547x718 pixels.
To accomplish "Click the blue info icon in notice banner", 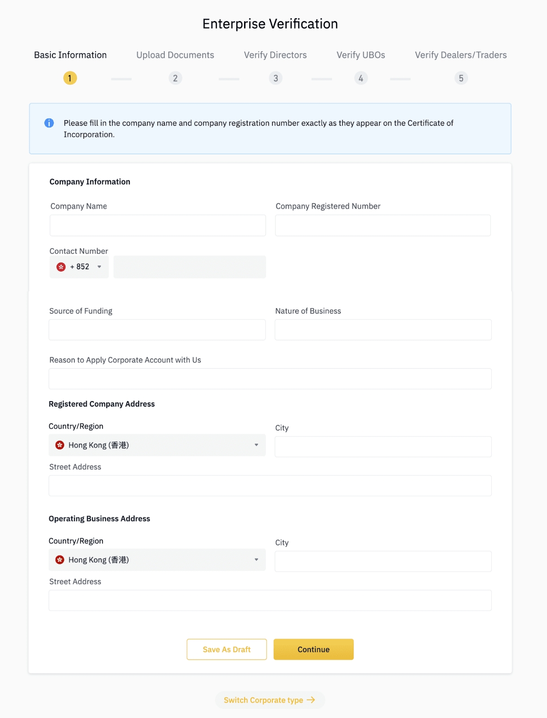I will tap(49, 123).
